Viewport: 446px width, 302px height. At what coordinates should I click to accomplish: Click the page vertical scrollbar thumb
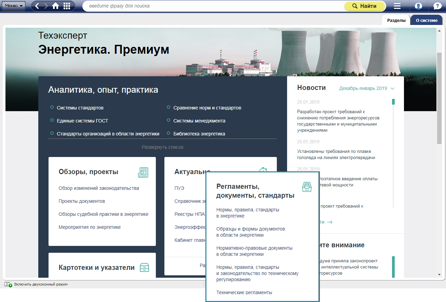coord(439,99)
